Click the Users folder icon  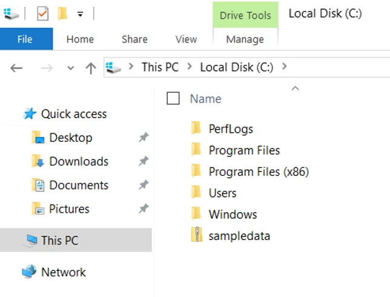coord(196,192)
